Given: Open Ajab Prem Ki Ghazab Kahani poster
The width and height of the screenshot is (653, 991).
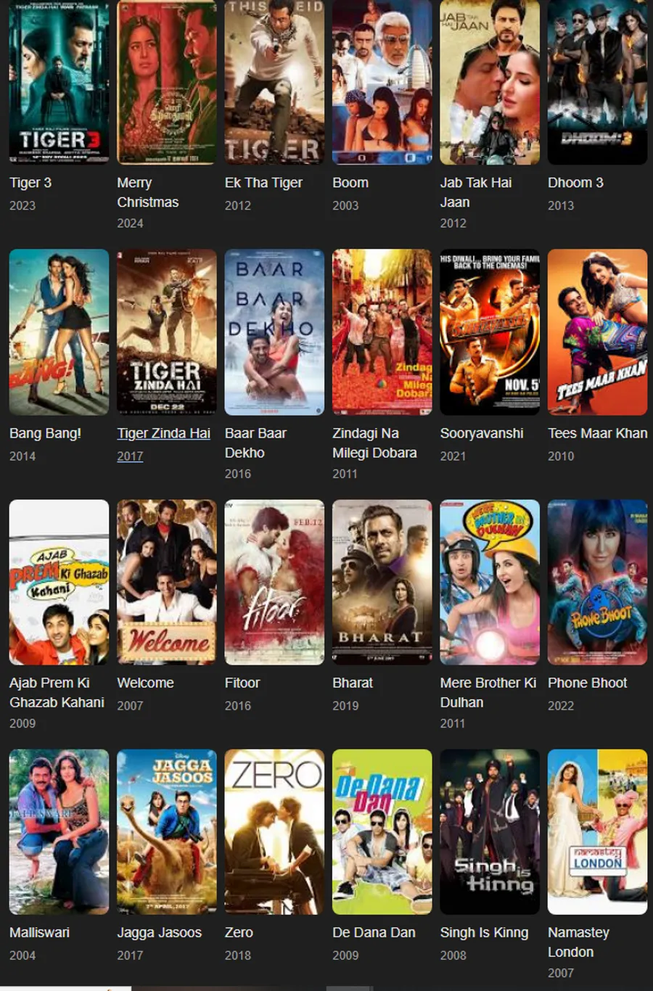Looking at the screenshot, I should 59,583.
